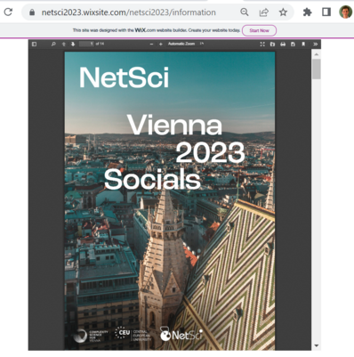The width and height of the screenshot is (354, 357).
Task: Go to the previous PDF page
Action: [63, 44]
